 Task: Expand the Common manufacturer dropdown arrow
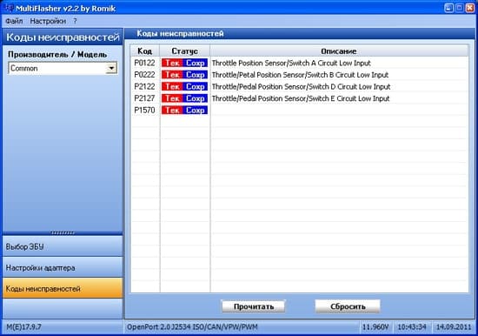click(111, 68)
